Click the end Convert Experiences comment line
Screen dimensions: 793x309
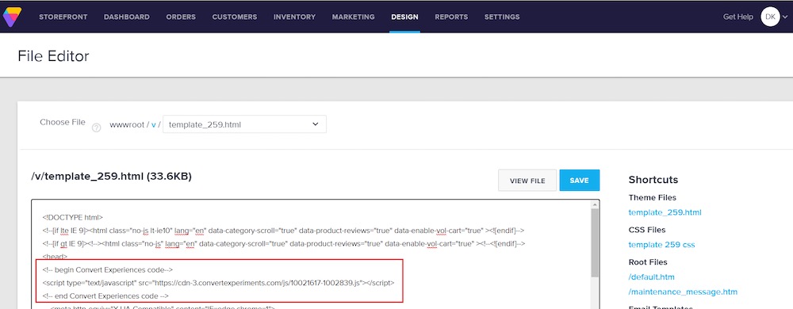tap(105, 296)
